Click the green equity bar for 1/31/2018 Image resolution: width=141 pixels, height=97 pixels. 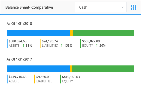pos(104,33)
